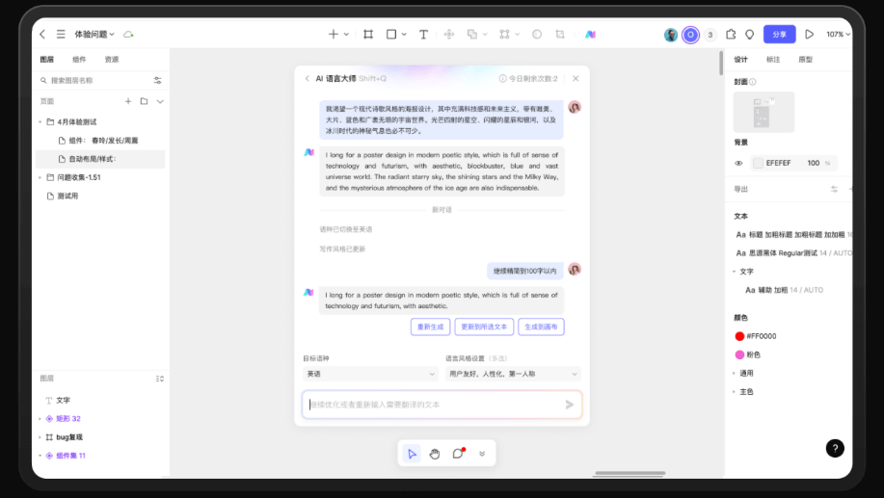Image resolution: width=884 pixels, height=498 pixels.
Task: Click the EFEFEF background color swatch
Action: [x=759, y=164]
